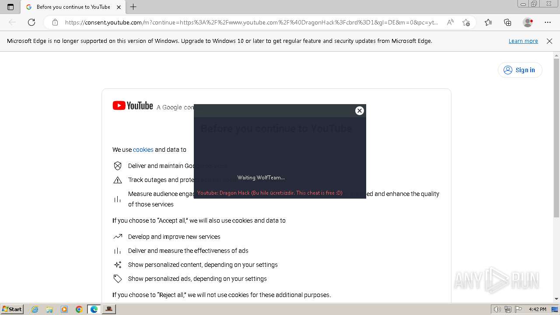Open the Action Center flag icon
The image size is (560, 315).
(x=518, y=309)
